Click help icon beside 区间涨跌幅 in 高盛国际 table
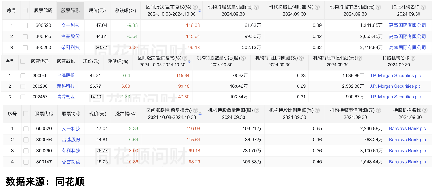This screenshot has height=192, width=434. point(195,7)
